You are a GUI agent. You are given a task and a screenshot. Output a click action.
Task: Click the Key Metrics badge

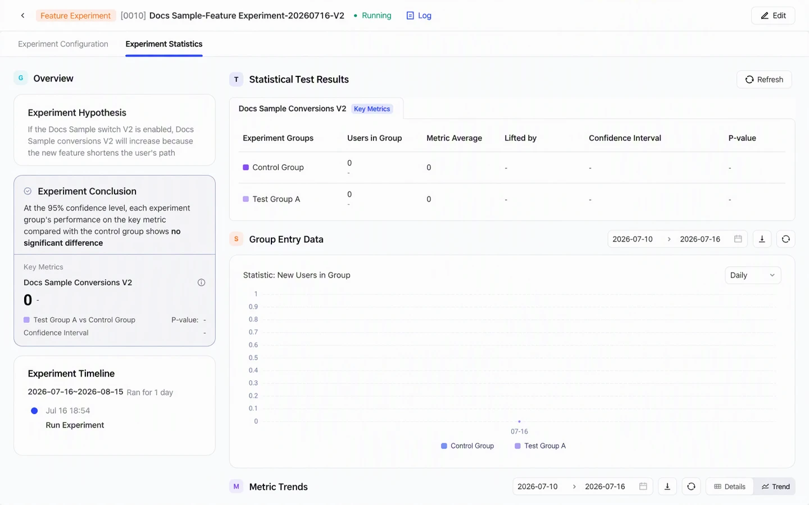click(372, 109)
